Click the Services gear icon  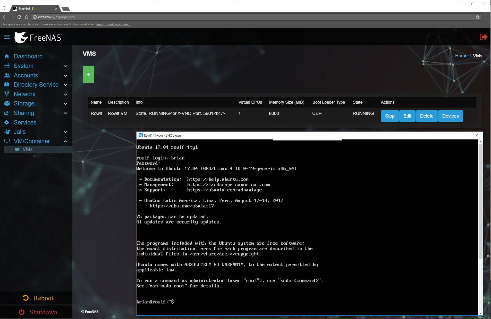[x=7, y=122]
